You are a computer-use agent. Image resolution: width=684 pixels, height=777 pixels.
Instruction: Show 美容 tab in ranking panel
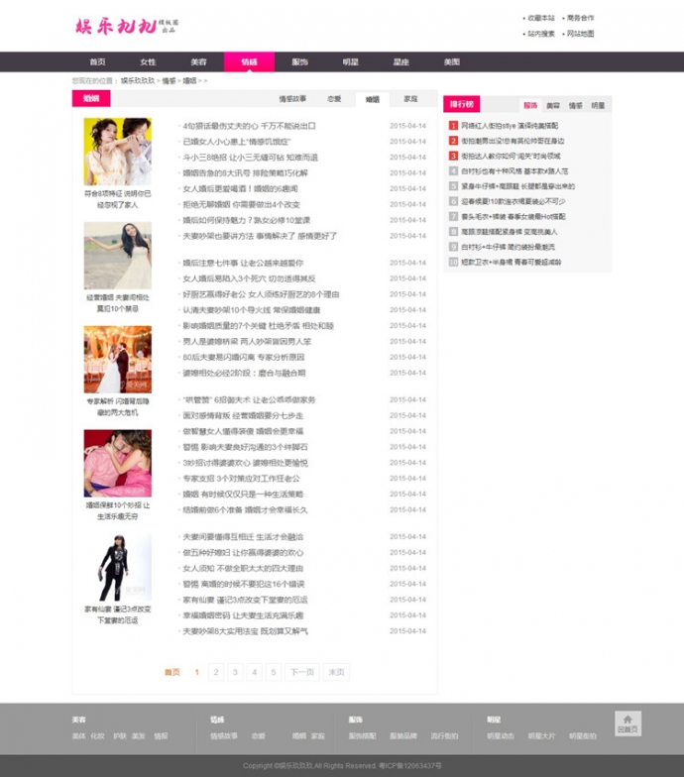[553, 105]
